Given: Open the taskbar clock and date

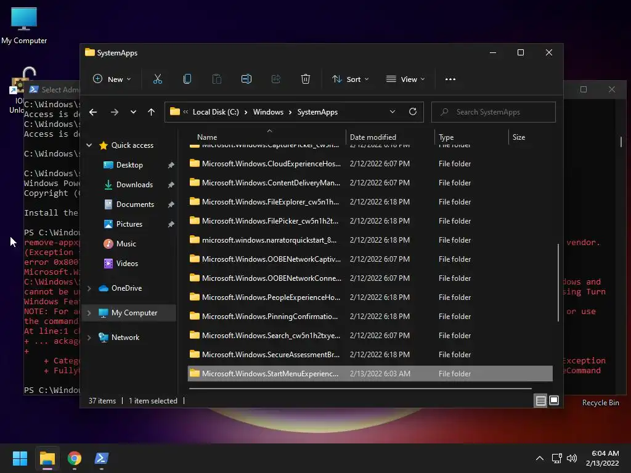Looking at the screenshot, I should pyautogui.click(x=603, y=458).
